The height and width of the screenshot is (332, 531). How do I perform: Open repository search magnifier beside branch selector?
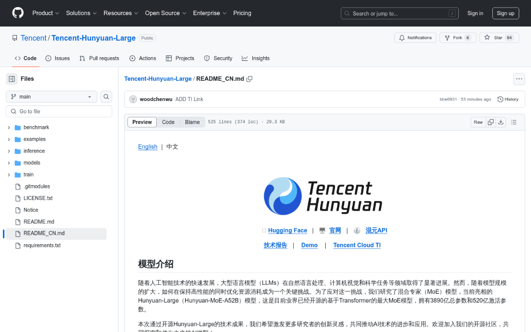(106, 96)
